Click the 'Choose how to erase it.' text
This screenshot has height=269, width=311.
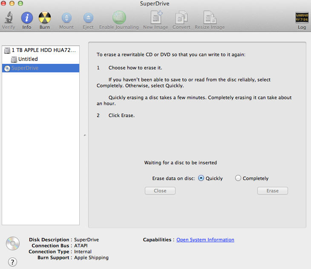135,68
